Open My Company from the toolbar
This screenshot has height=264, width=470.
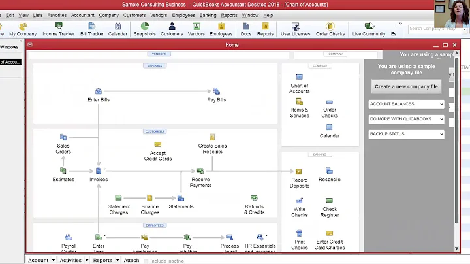(23, 29)
